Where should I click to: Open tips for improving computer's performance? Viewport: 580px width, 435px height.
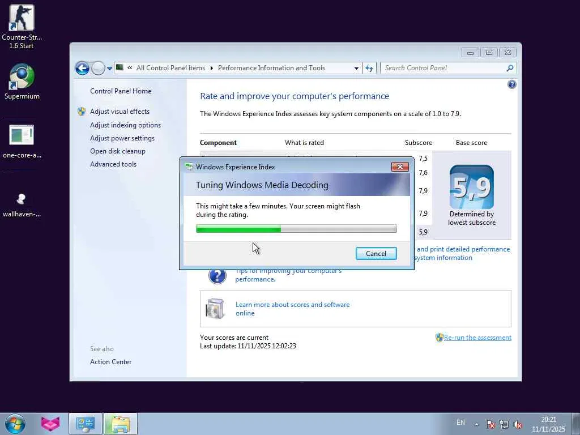coord(288,275)
